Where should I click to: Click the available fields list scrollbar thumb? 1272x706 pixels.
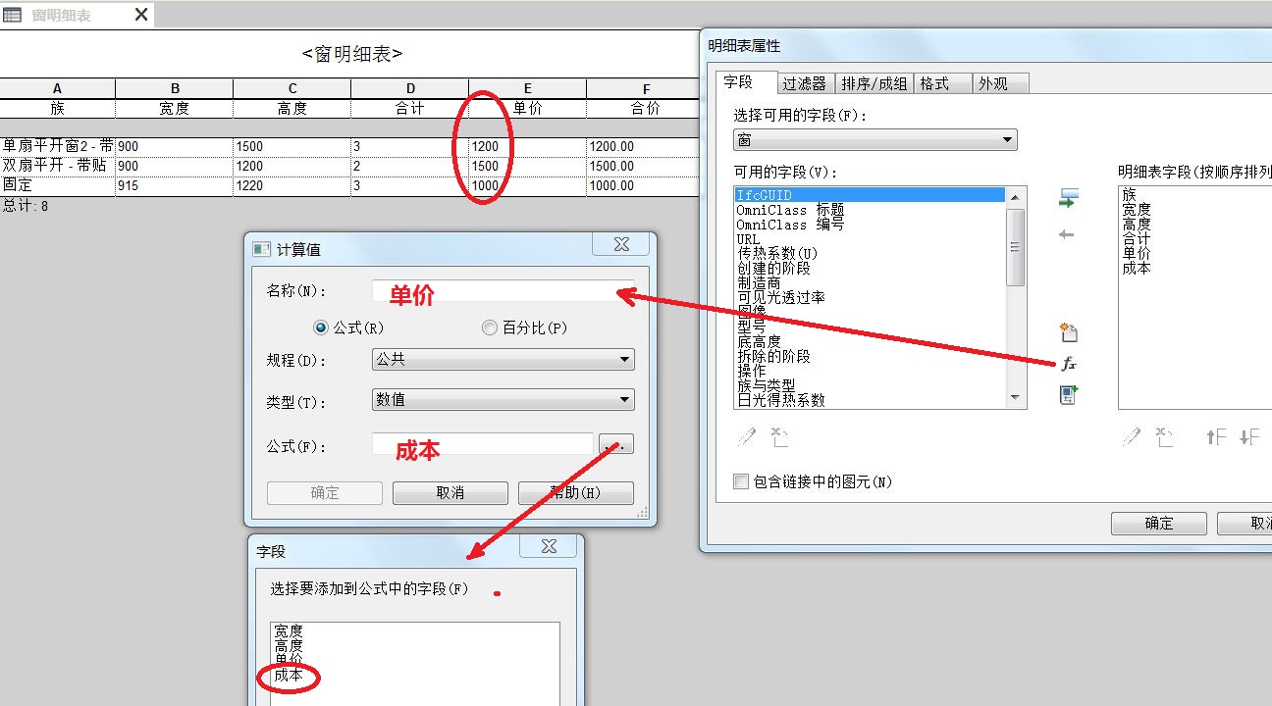coord(1016,247)
